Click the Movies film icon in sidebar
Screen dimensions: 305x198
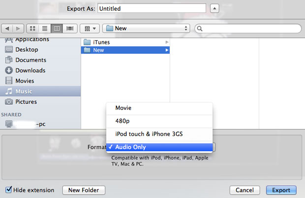[9, 81]
